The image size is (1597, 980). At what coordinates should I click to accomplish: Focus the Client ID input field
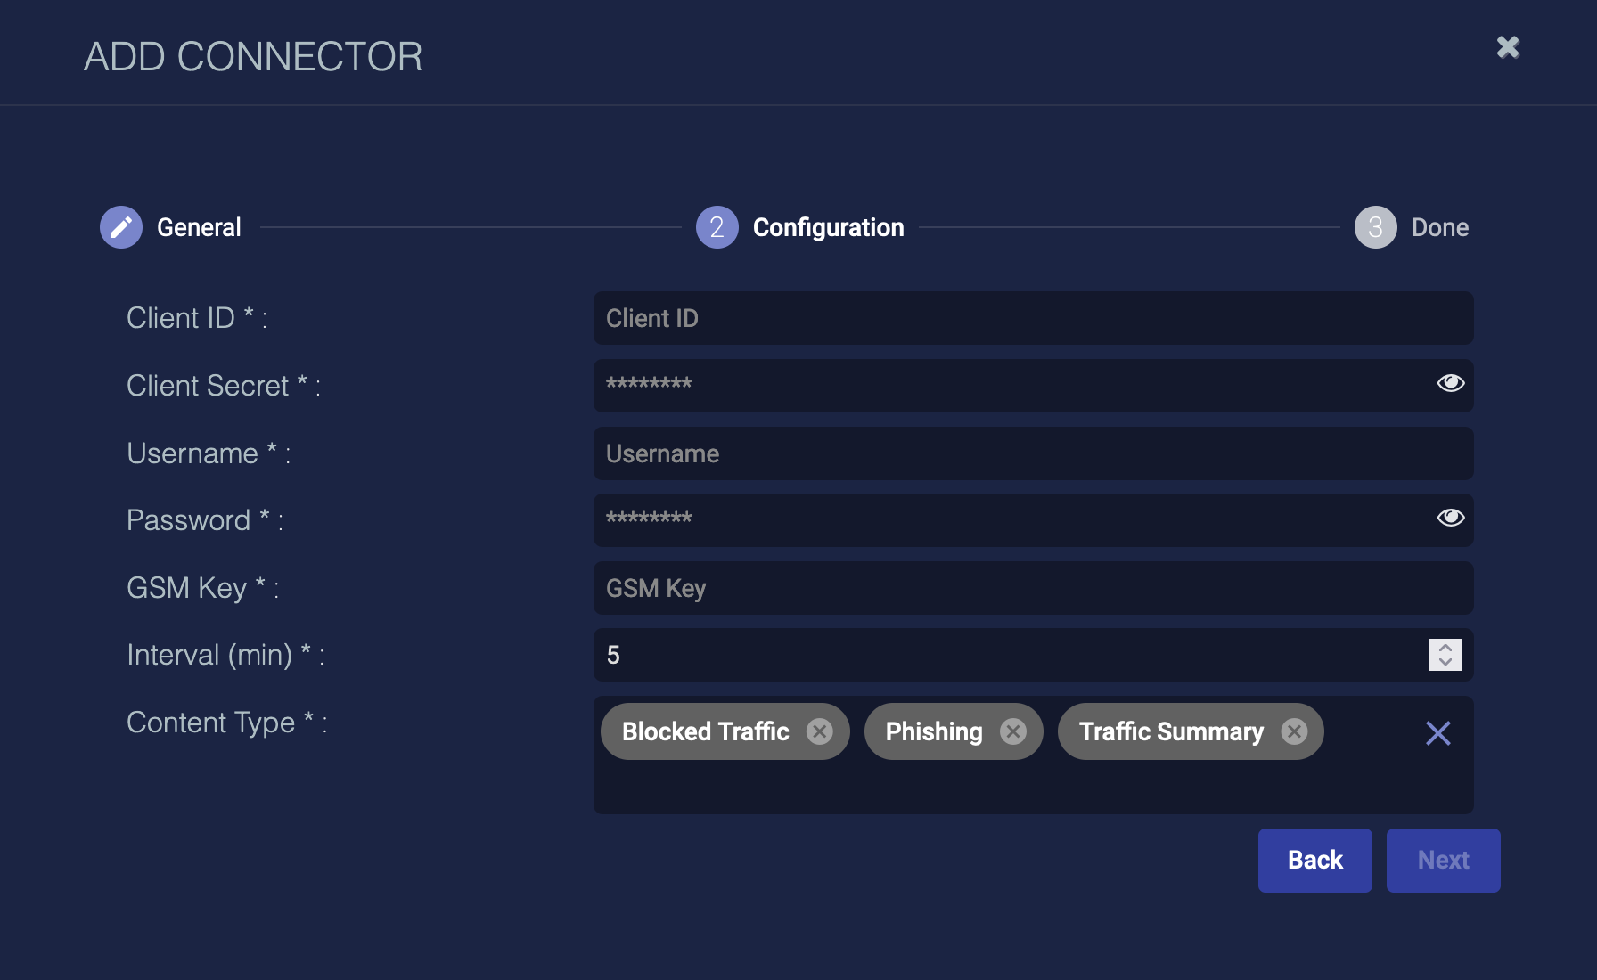pyautogui.click(x=1032, y=318)
